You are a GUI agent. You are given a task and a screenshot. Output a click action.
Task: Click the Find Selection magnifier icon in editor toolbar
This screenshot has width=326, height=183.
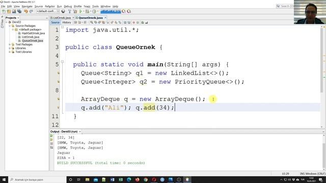[x=92, y=22]
